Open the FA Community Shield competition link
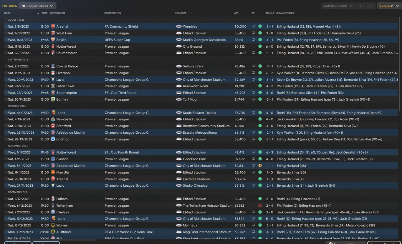The image size is (402, 244). click(121, 27)
